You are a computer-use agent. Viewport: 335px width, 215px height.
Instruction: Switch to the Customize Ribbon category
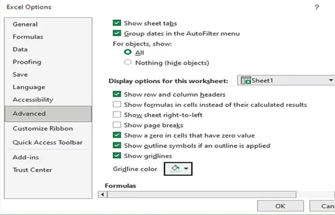click(x=42, y=128)
